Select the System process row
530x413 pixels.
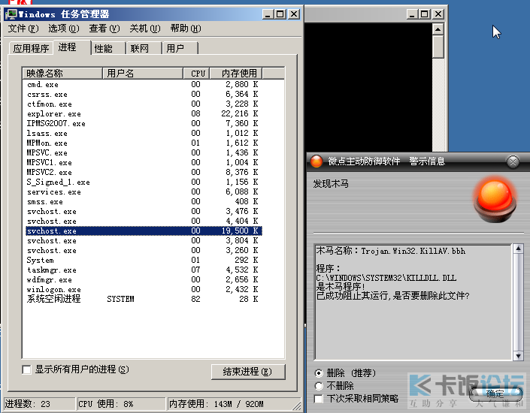point(144,261)
